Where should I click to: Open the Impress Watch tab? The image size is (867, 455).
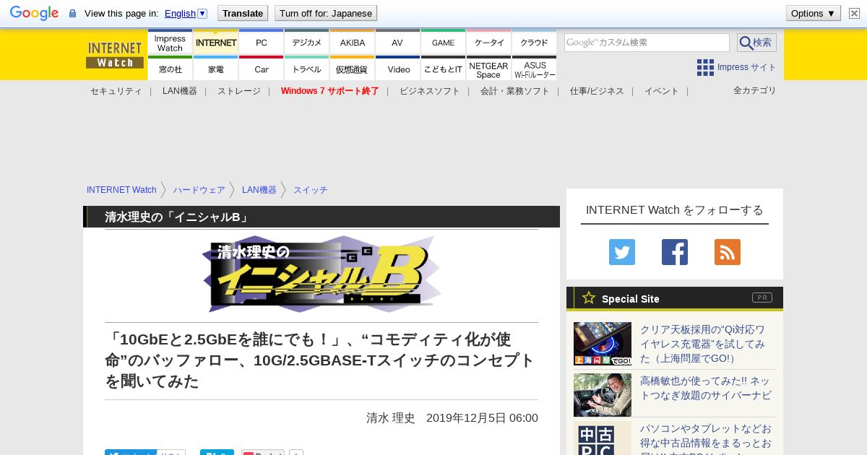pos(170,43)
